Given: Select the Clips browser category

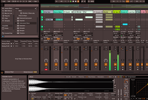Looking at the screenshot, I should (x=6, y=18).
